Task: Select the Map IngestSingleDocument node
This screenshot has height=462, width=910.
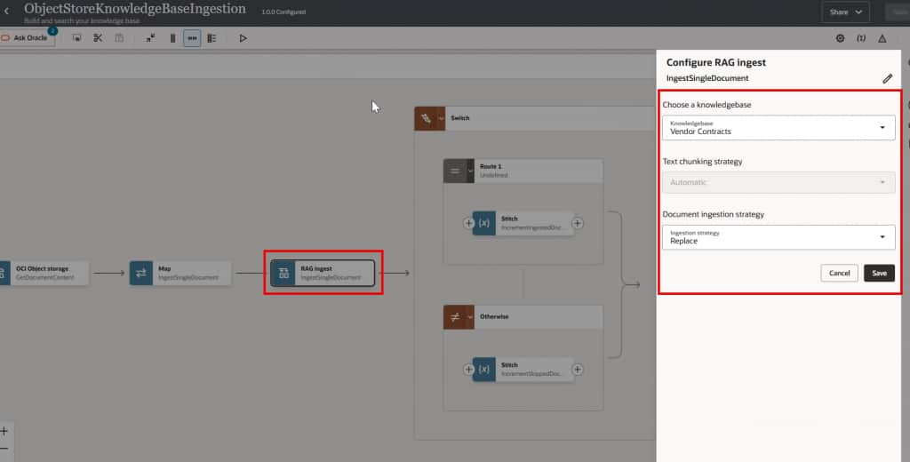Action: coord(180,273)
